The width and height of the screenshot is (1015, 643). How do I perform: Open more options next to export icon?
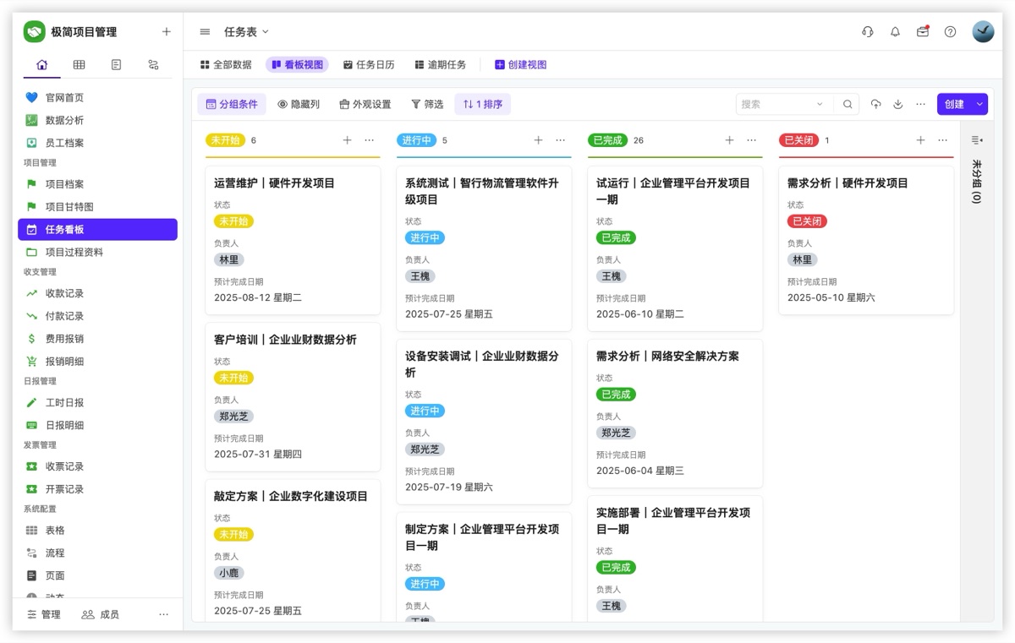pyautogui.click(x=920, y=104)
